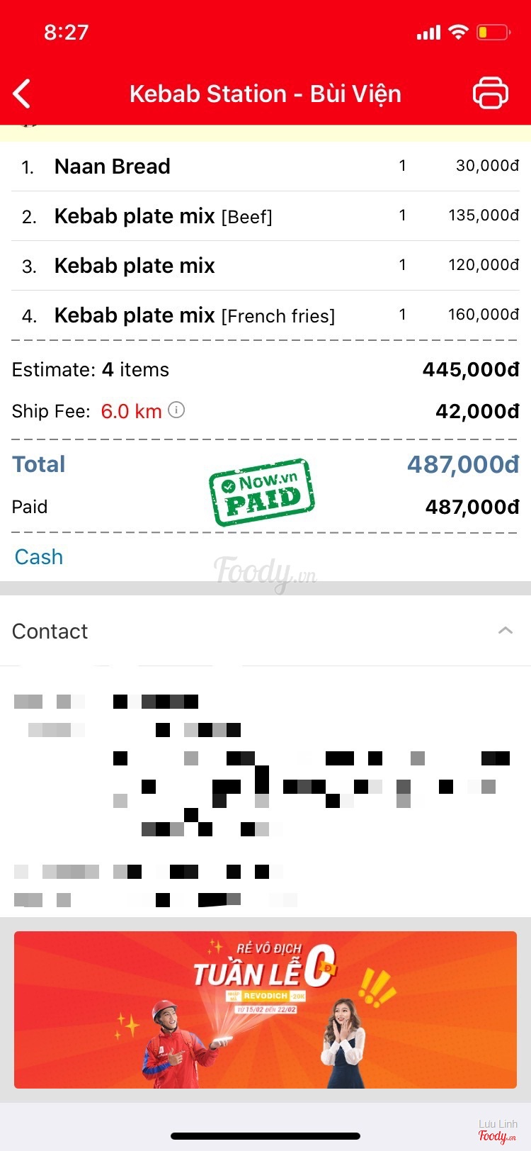Tap the battery indicator icon

493,32
